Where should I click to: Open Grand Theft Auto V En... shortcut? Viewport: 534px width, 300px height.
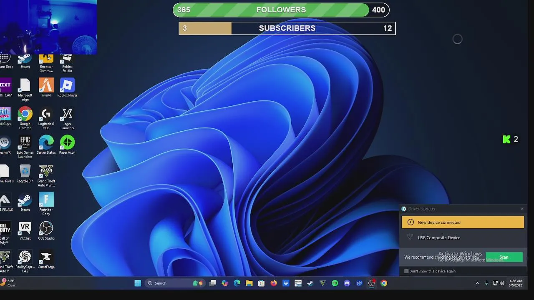46,176
